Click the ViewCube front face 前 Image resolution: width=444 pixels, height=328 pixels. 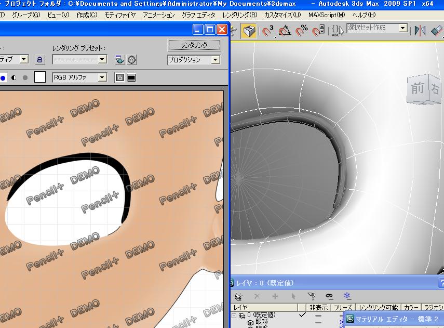[418, 88]
